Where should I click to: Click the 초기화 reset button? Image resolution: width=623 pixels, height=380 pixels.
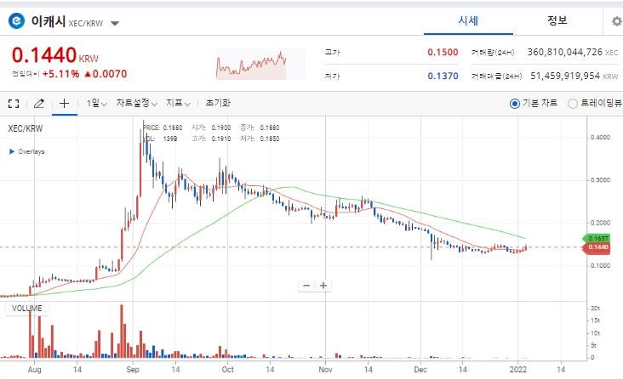(218, 103)
